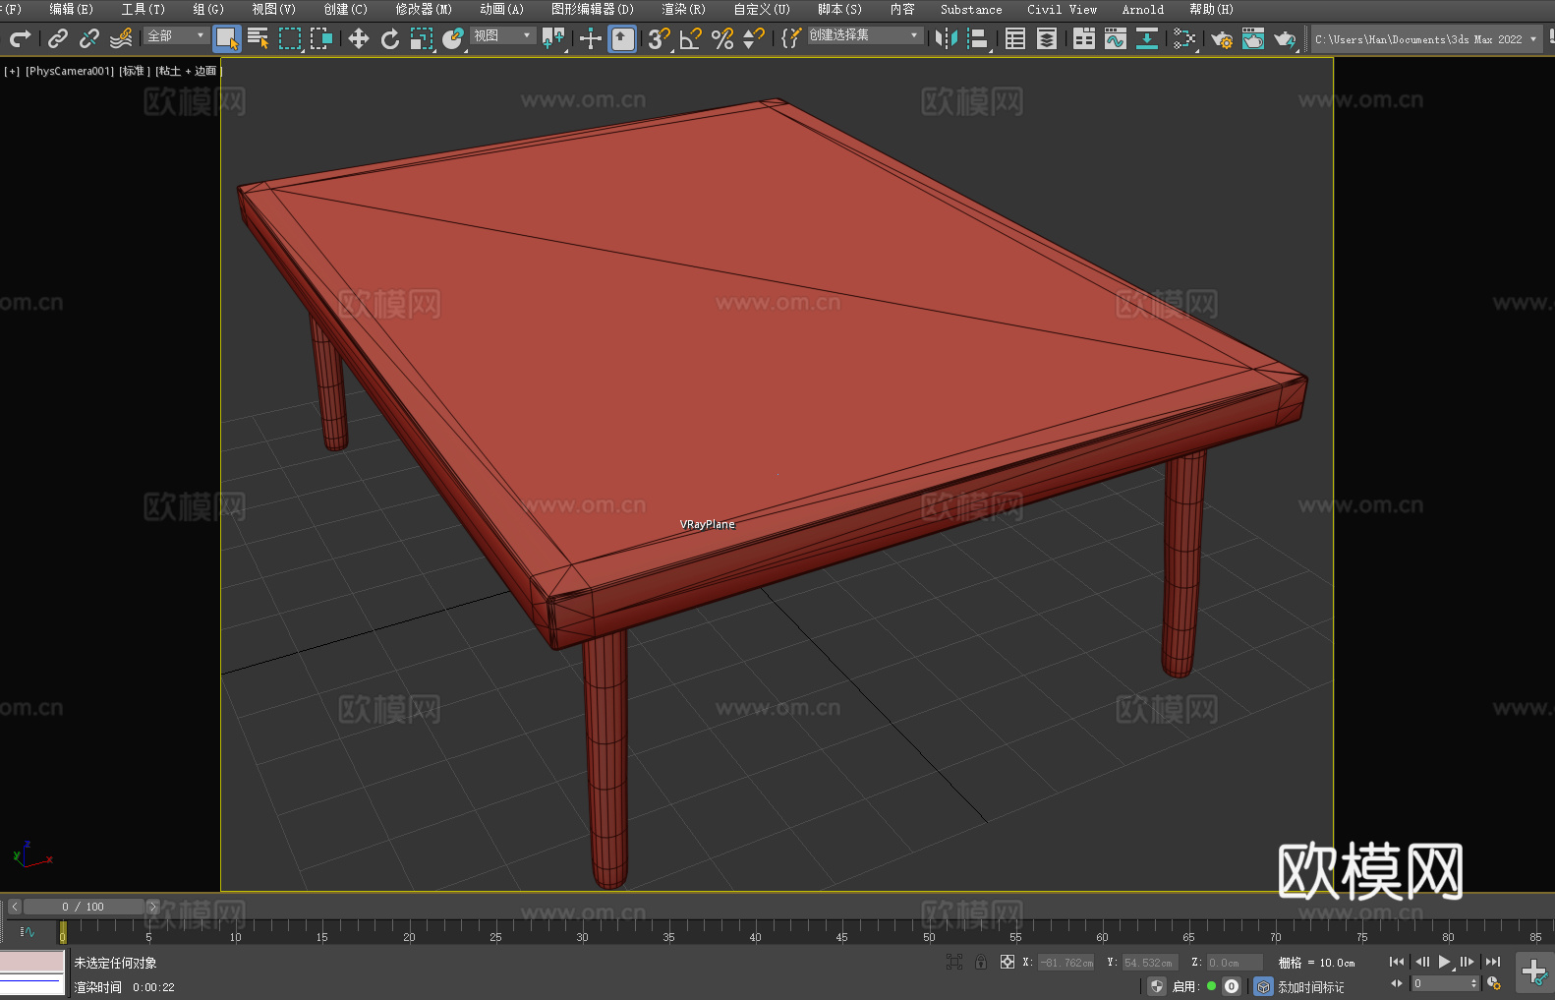
Task: Select the Rotate tool
Action: [x=390, y=38]
